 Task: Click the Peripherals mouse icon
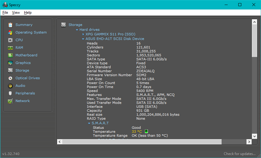10,93
